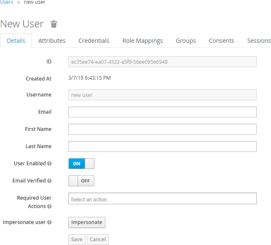
Task: Go to the Role Mappings tab
Action: coord(143,41)
